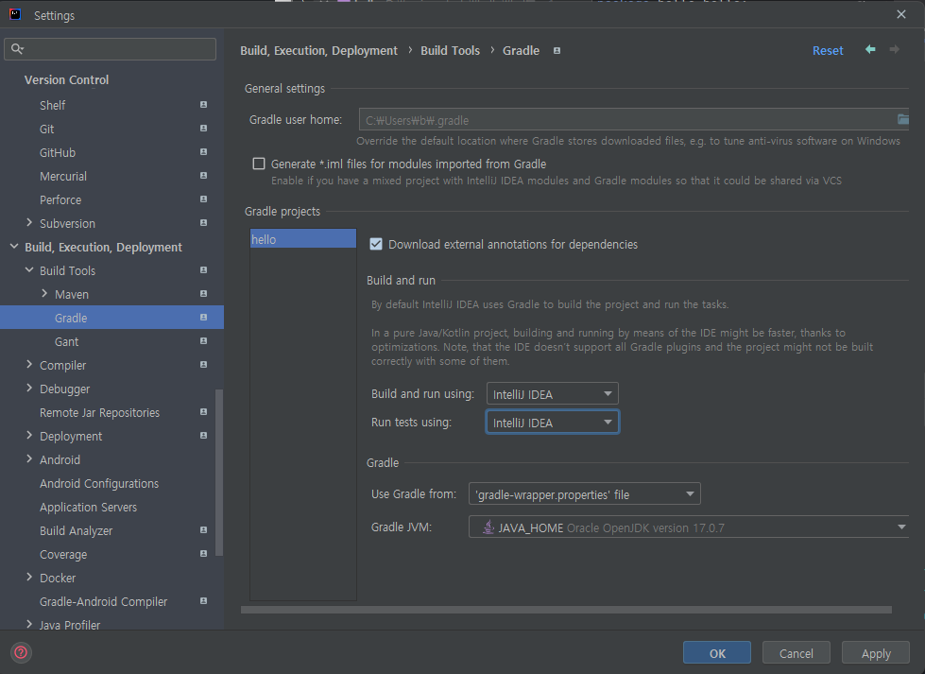925x674 pixels.
Task: Click Build, Execution, Deployment breadcrumb
Action: point(318,51)
